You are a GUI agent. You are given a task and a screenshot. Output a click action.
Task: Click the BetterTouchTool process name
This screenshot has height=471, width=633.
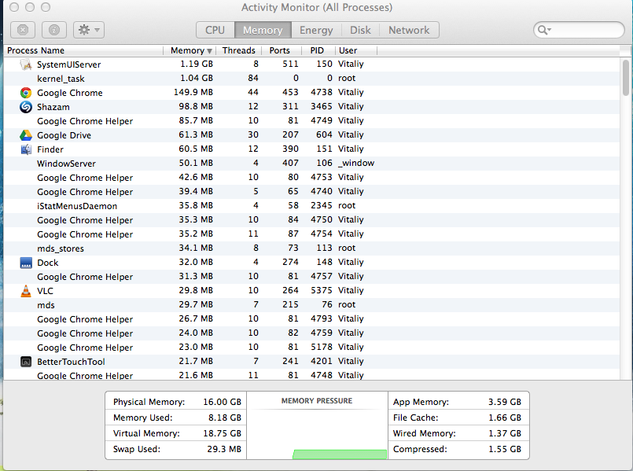71,362
